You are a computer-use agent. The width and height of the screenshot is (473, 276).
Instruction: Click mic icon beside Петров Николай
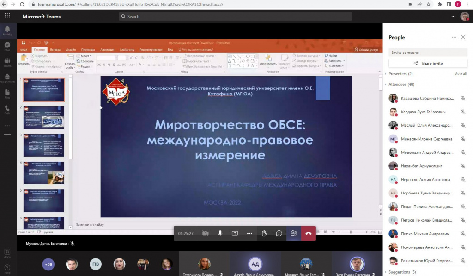[463, 220]
